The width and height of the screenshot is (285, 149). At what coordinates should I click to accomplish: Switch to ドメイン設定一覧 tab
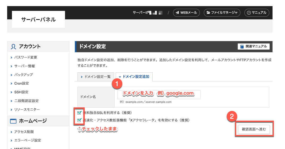click(96, 77)
